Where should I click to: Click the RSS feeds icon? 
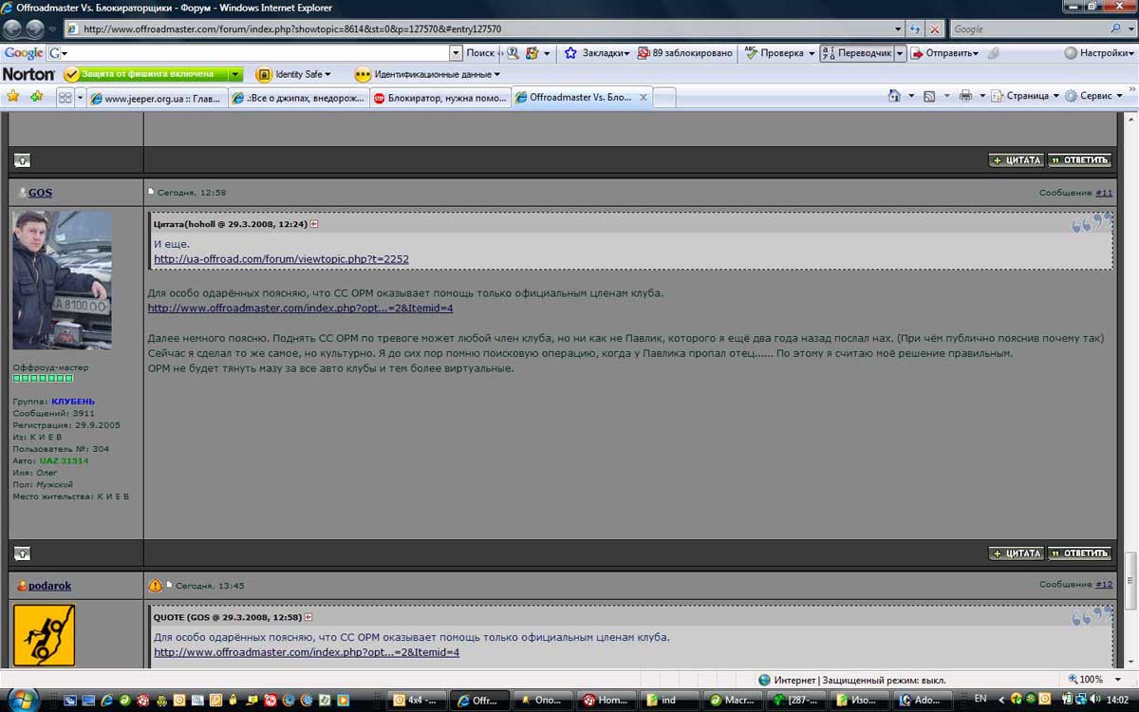point(929,96)
